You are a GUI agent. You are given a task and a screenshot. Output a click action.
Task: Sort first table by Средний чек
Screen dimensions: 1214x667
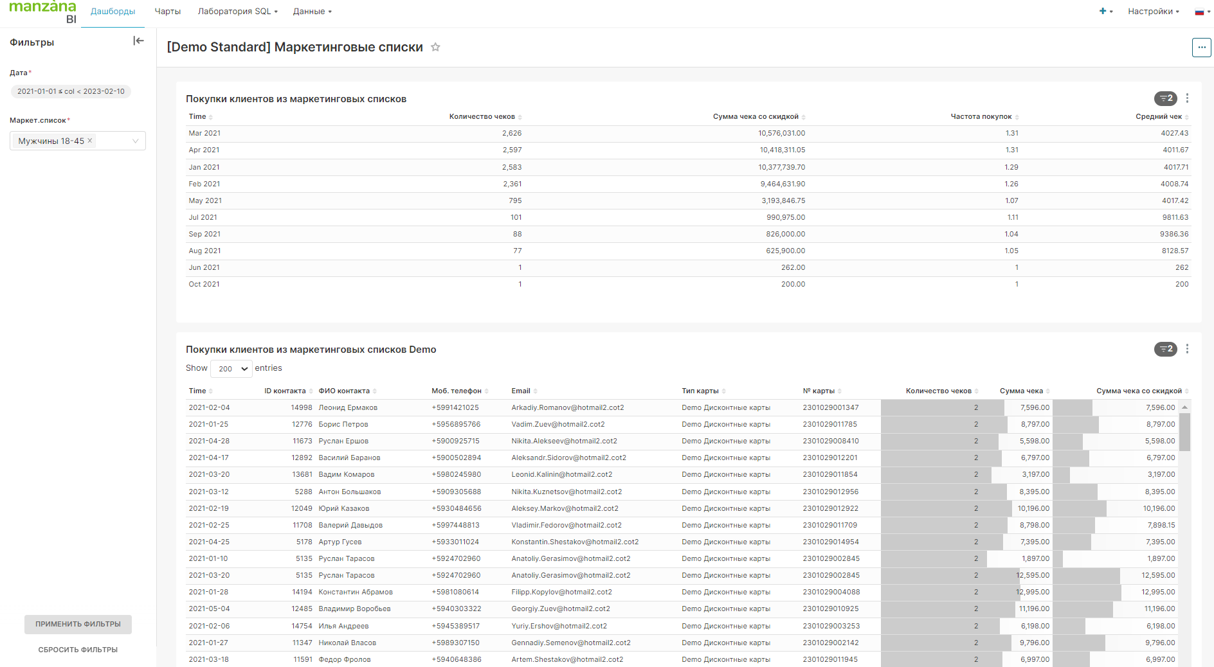[1161, 117]
